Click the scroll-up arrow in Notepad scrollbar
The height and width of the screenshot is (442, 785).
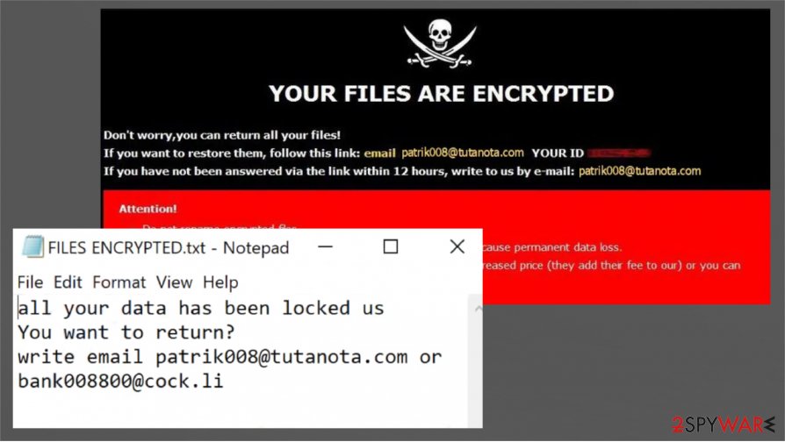pyautogui.click(x=478, y=309)
